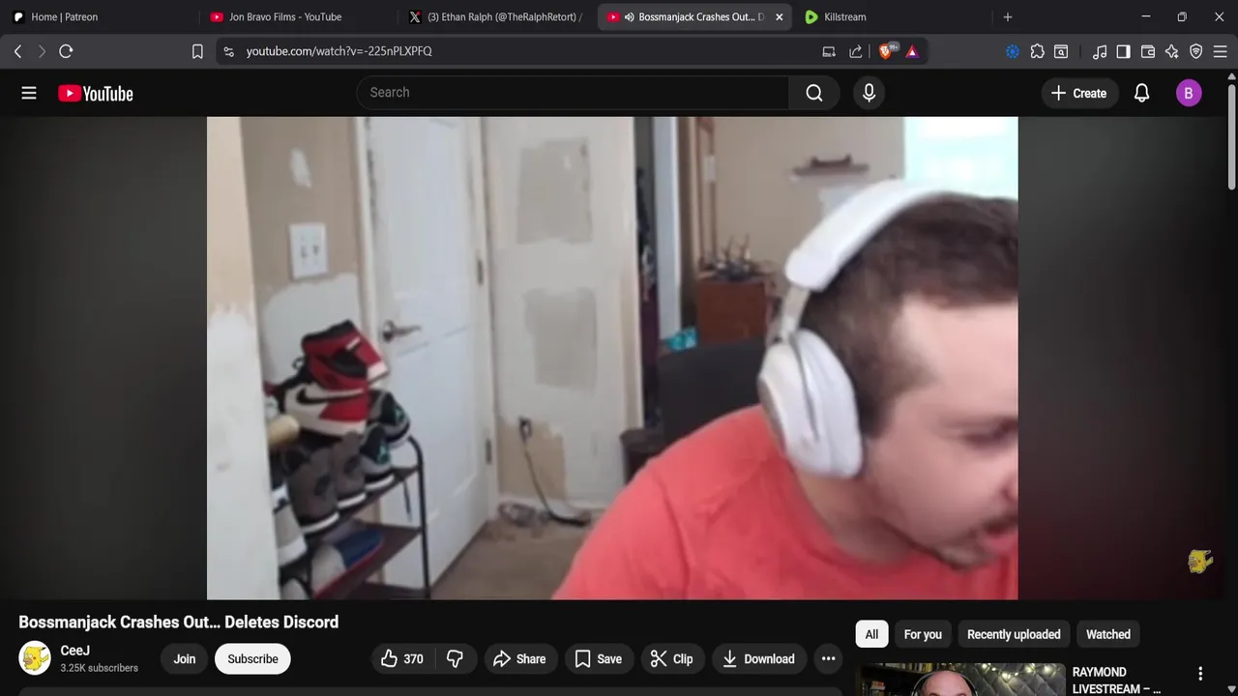This screenshot has height=696, width=1238.
Task: Click into the YouTube Search field
Action: click(x=573, y=93)
